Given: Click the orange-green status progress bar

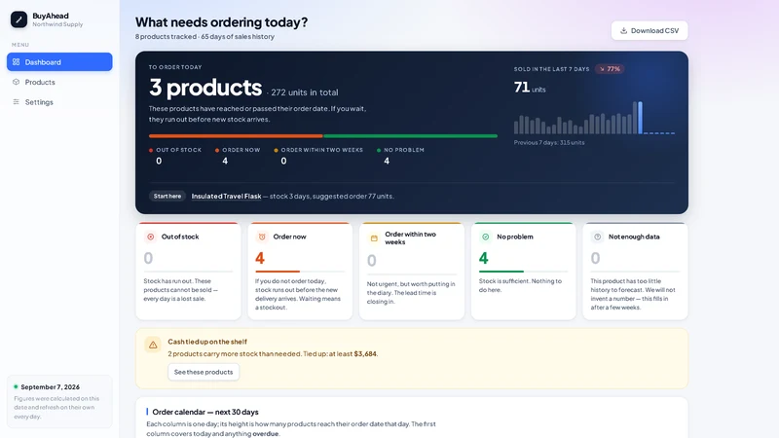Looking at the screenshot, I should pyautogui.click(x=323, y=135).
